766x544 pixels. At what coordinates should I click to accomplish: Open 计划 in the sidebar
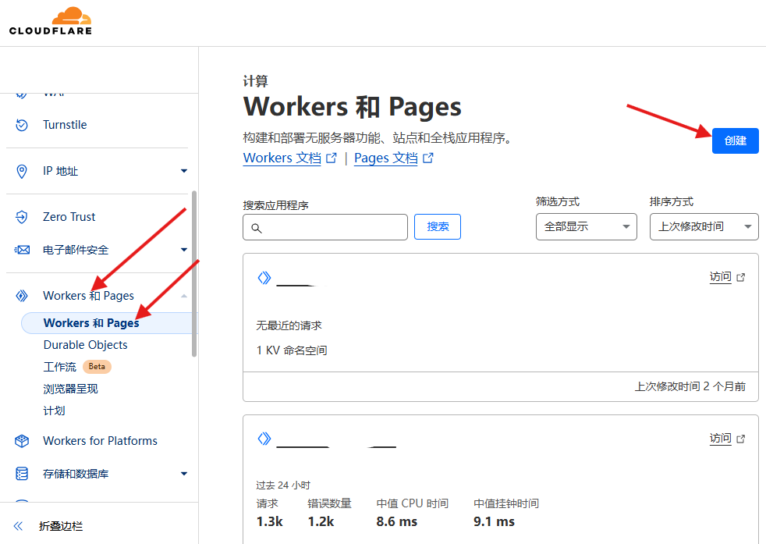click(x=55, y=411)
